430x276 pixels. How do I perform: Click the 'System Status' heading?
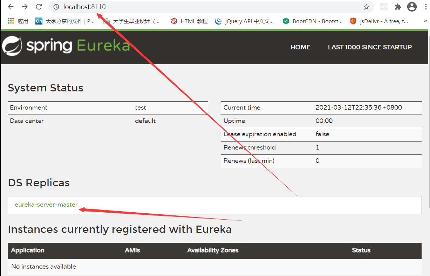click(46, 88)
